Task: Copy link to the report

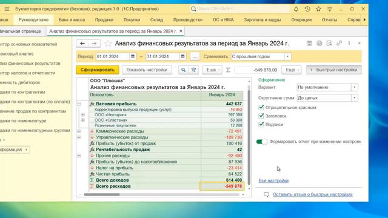Action: click(339, 43)
